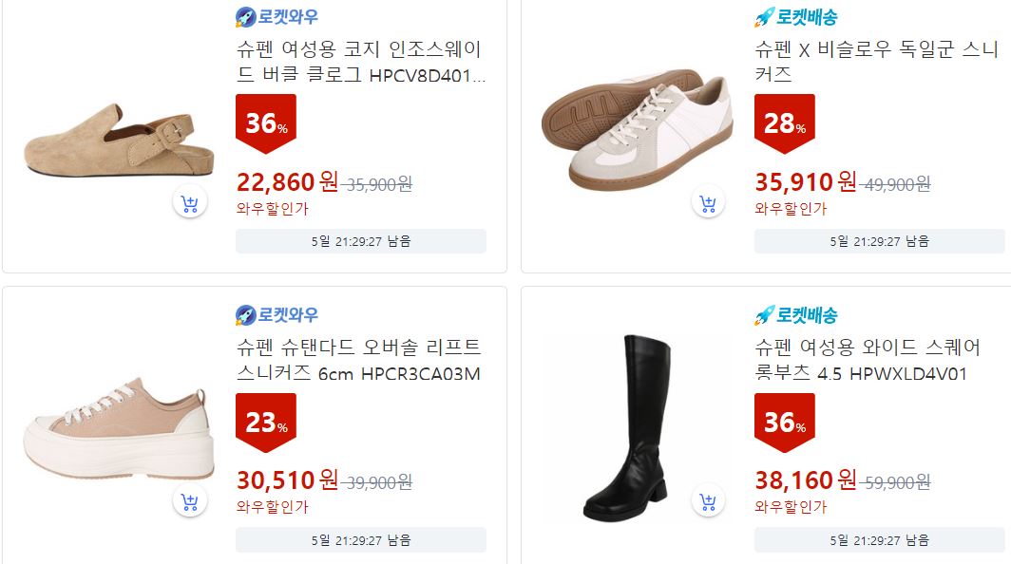
Task: Open the 슈펜 X 비슬로우 독일군 스니커즈 title
Action: (x=876, y=62)
